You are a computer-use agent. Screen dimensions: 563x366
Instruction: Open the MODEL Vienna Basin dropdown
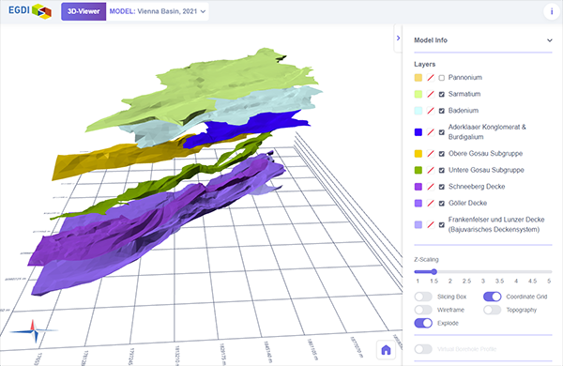[x=158, y=11]
